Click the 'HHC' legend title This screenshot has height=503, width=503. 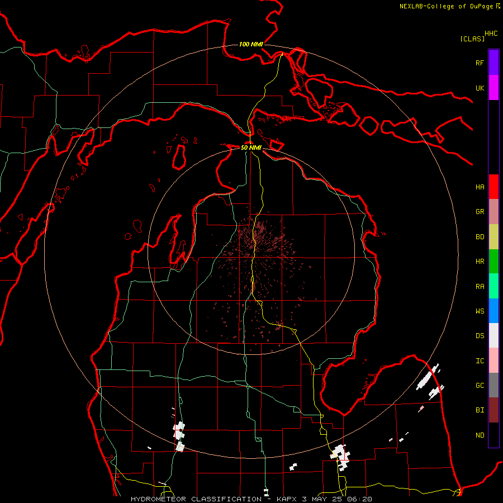491,34
